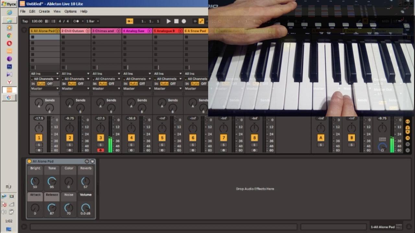415x233 pixels.
Task: Click the Volume macro knob
Action: [x=86, y=208]
